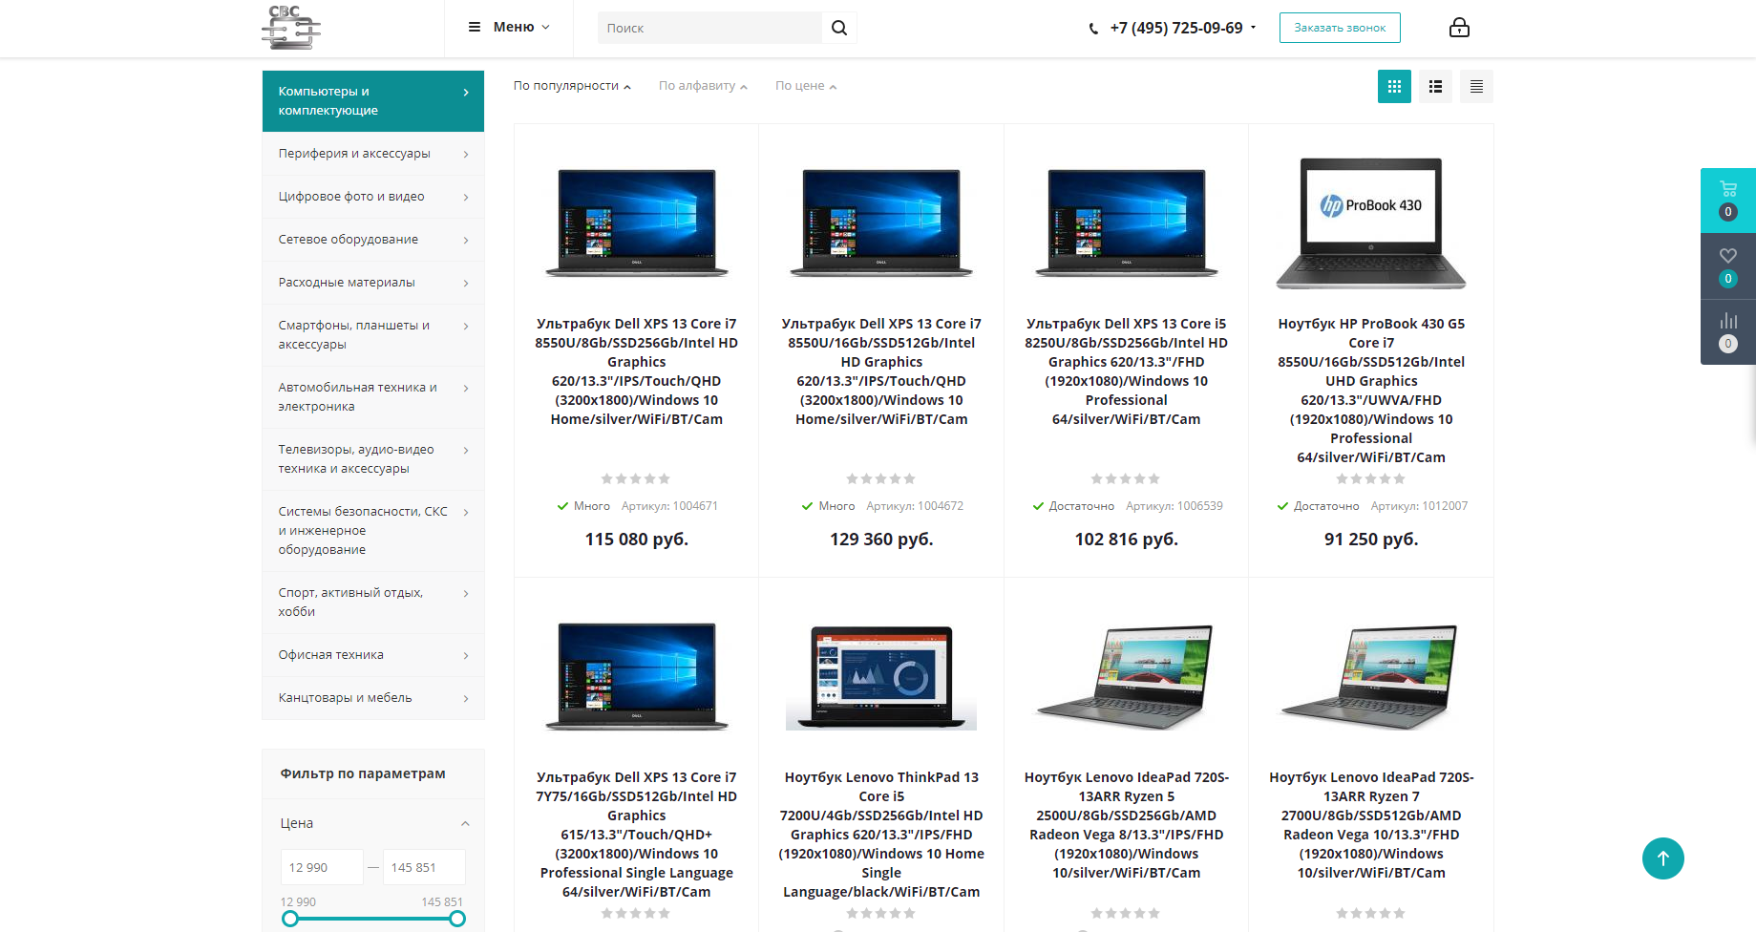
Task: Open Dell XPS 13 i7 7Y75 product link
Action: click(x=637, y=835)
